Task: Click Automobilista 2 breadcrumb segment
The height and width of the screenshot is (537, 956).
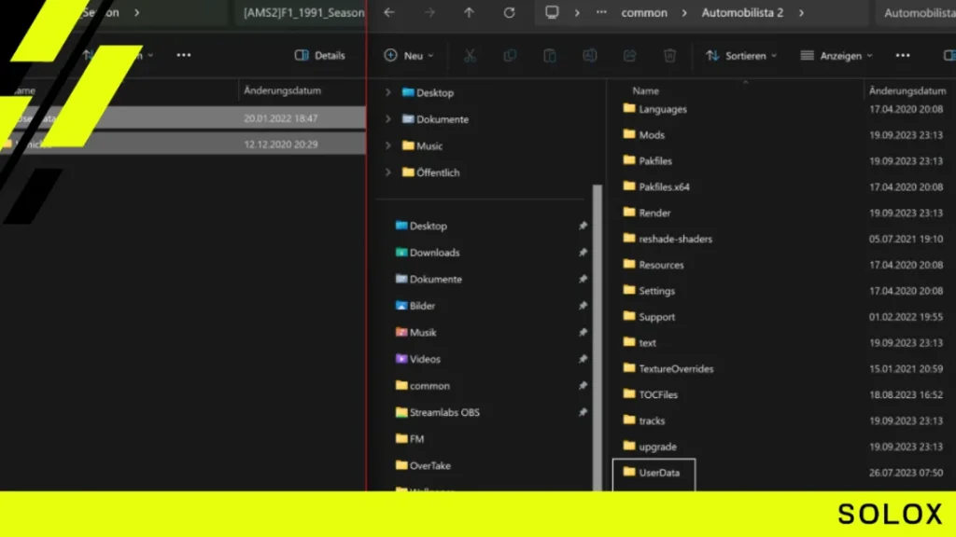Action: click(x=742, y=12)
